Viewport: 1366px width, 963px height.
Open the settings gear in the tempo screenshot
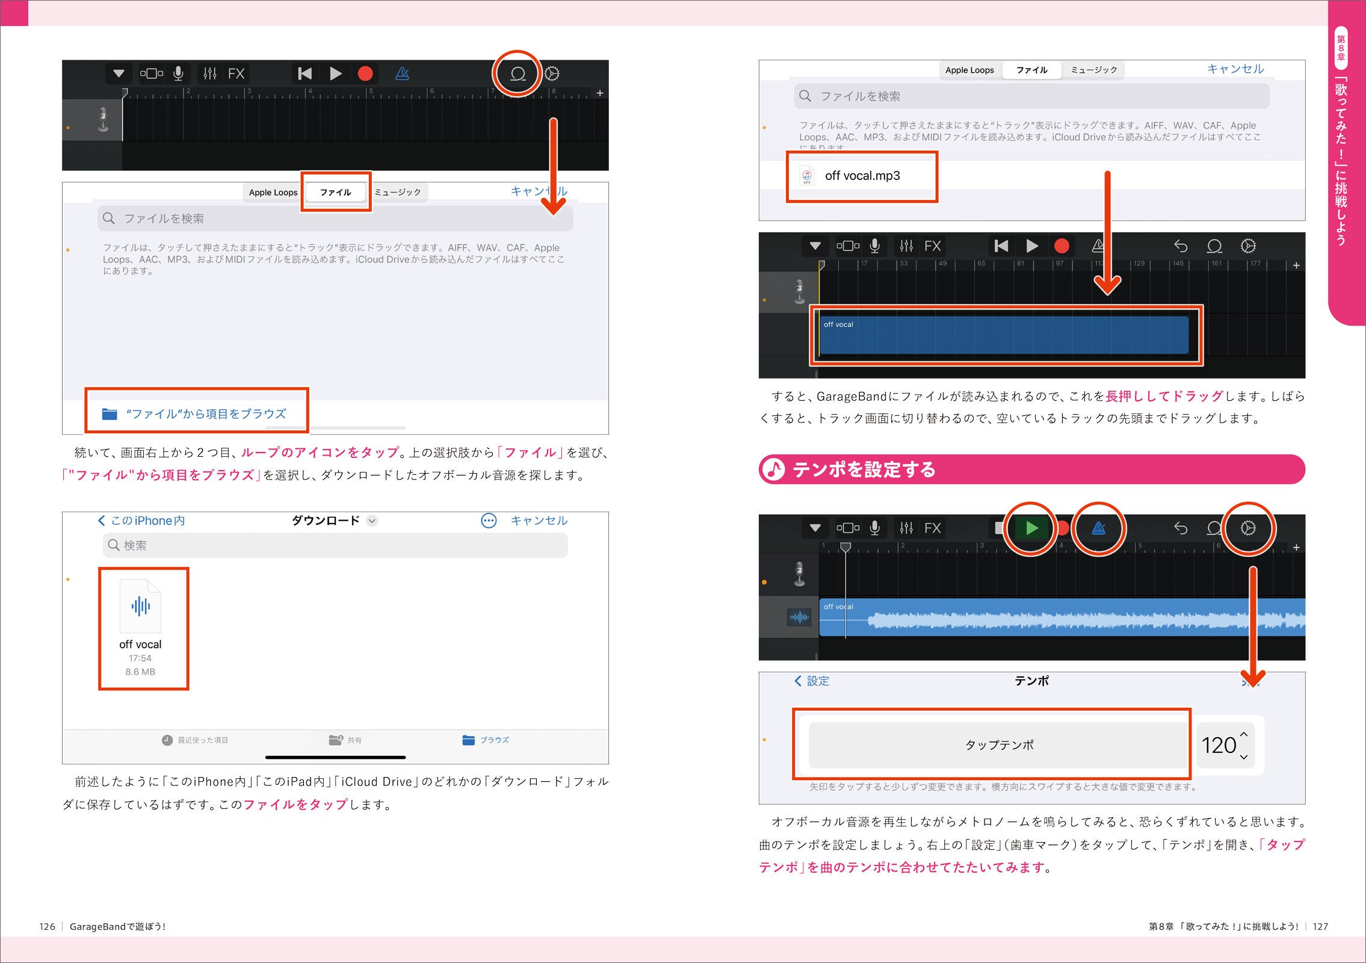pyautogui.click(x=1248, y=528)
